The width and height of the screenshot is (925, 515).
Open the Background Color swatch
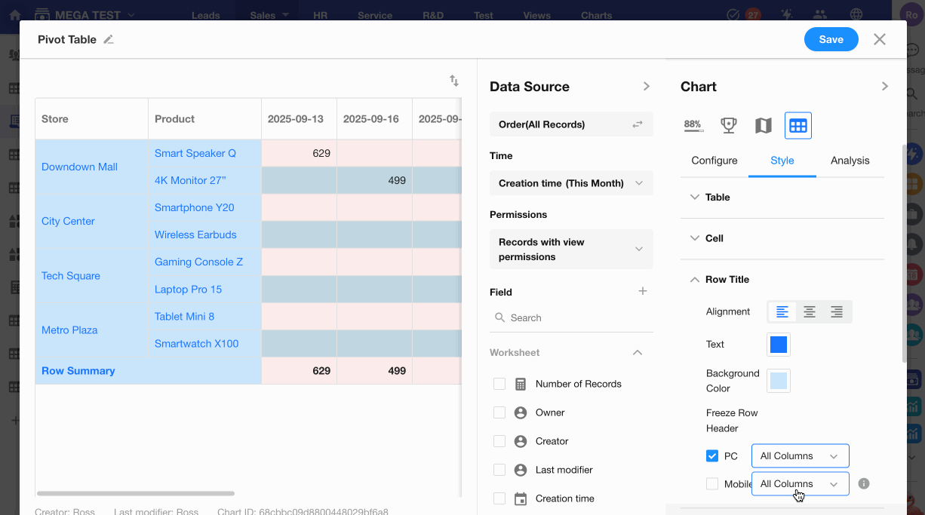778,381
